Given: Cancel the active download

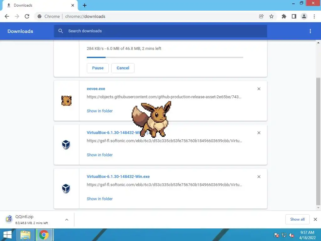Looking at the screenshot, I should click(x=123, y=68).
